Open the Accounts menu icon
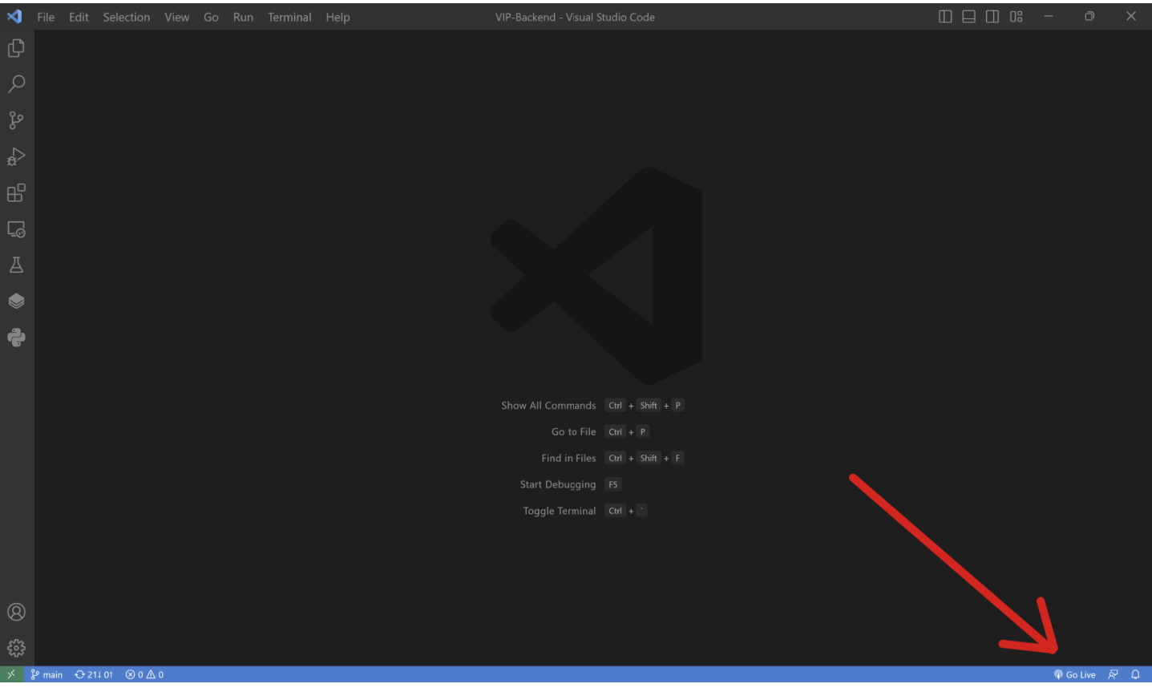 pyautogui.click(x=16, y=612)
